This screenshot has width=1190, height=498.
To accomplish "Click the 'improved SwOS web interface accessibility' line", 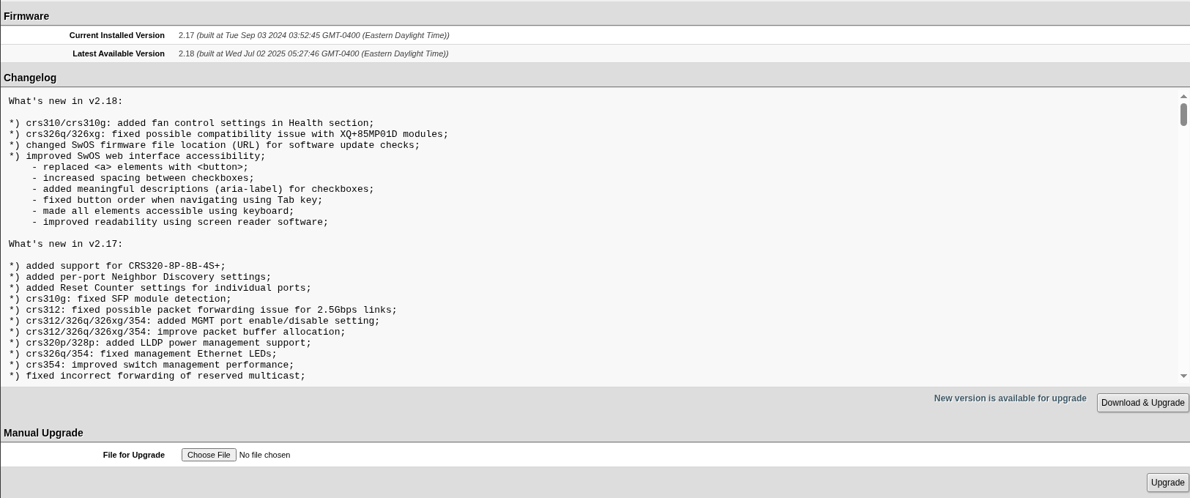I will pyautogui.click(x=138, y=156).
